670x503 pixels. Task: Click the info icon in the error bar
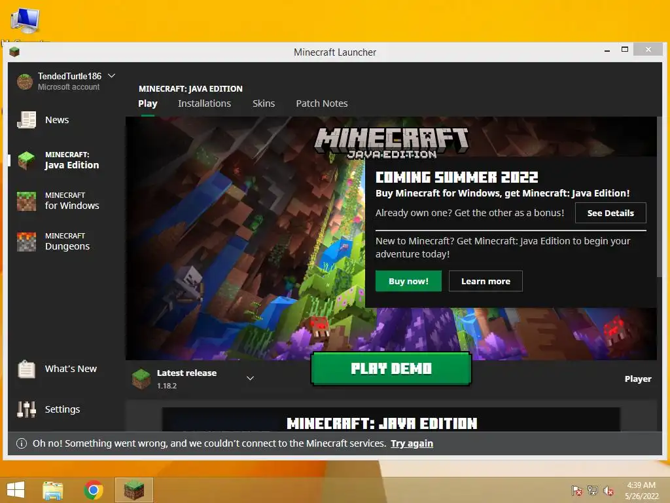[x=22, y=443]
